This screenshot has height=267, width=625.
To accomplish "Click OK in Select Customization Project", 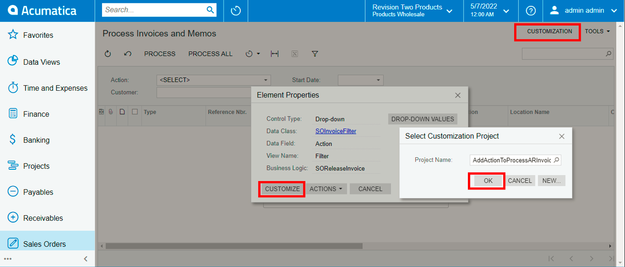I will (488, 181).
